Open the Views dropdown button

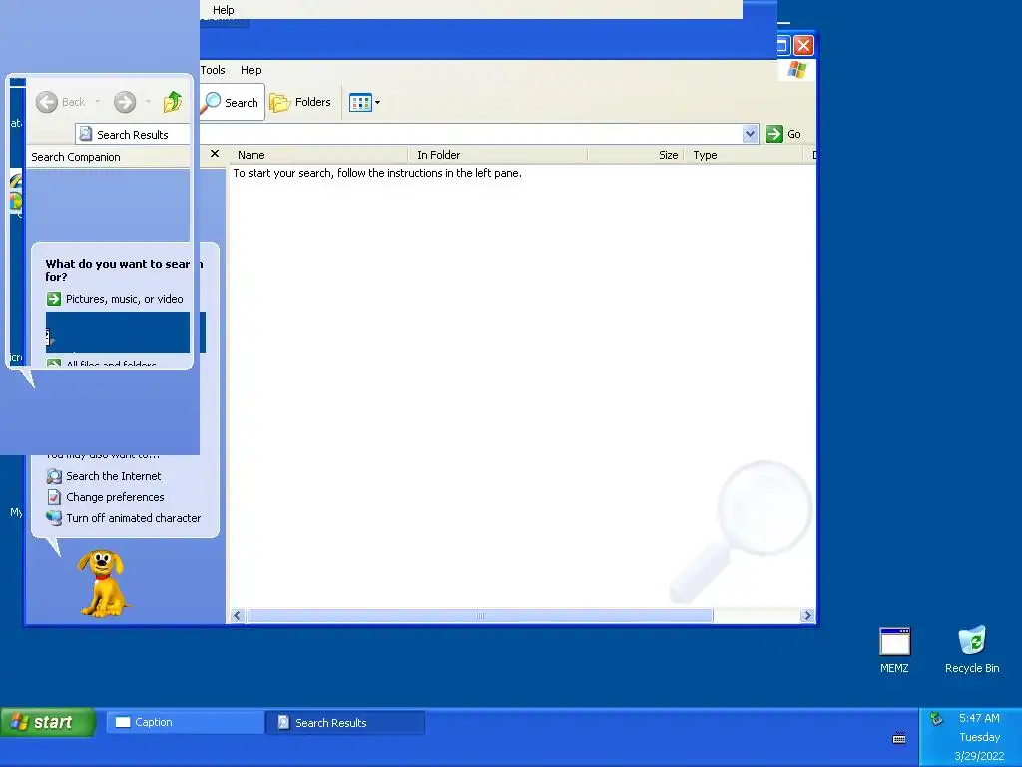(x=364, y=103)
